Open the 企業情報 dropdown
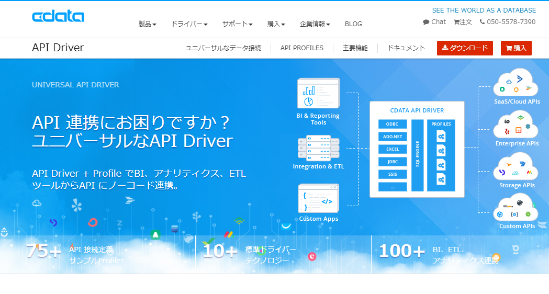 point(315,24)
